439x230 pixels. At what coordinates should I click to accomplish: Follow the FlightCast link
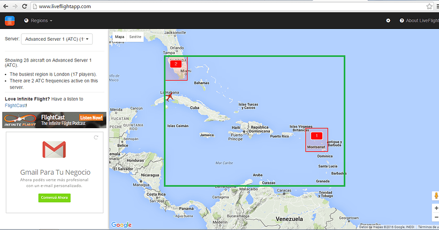(x=16, y=106)
